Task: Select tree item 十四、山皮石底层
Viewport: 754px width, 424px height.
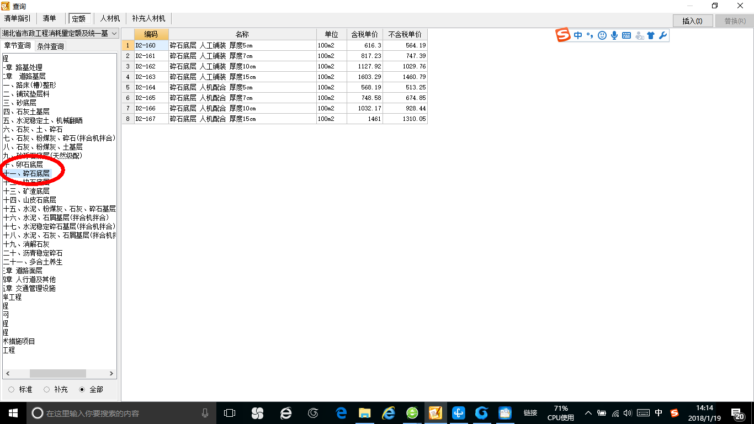Action: pos(30,200)
